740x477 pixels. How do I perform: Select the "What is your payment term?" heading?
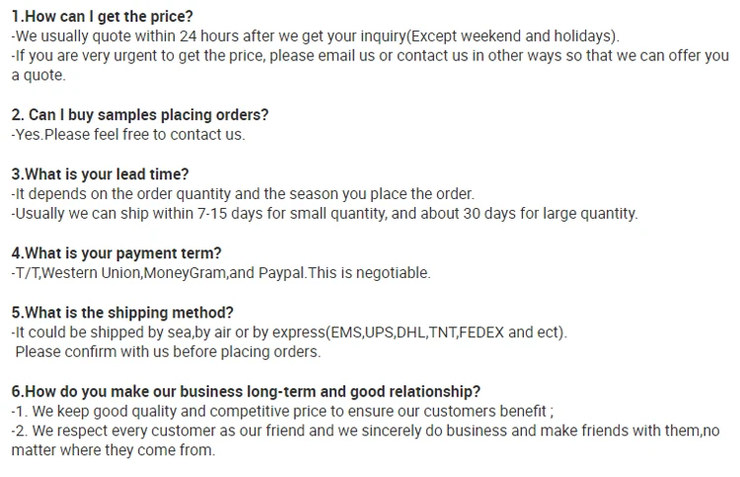(x=116, y=253)
